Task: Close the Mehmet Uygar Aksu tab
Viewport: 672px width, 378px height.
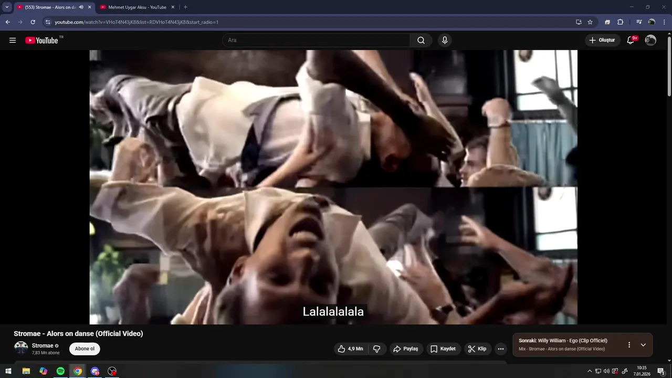Action: point(173,7)
